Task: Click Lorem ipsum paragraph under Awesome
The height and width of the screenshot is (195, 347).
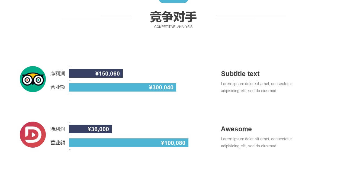Action: 256,142
